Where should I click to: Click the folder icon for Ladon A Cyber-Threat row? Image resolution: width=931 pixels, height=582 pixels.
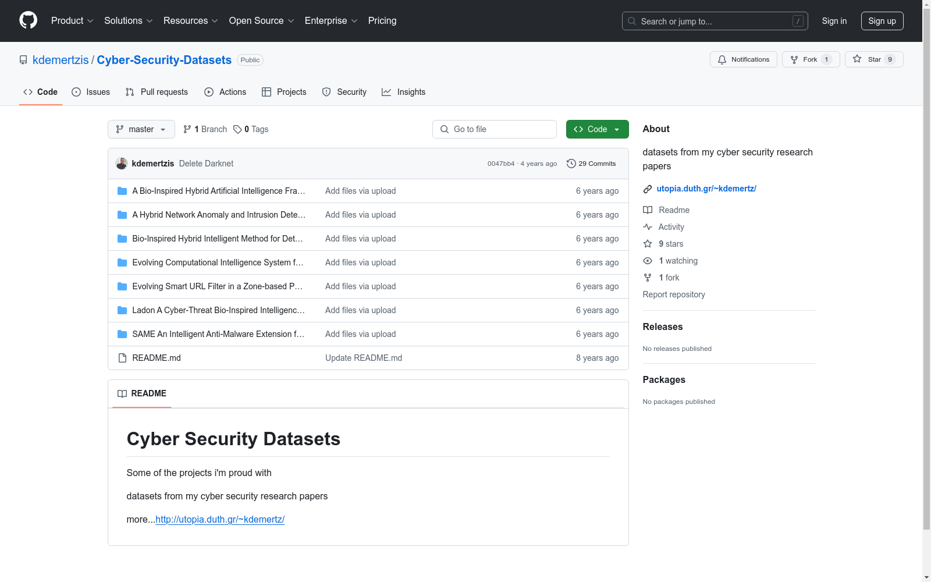coord(122,310)
